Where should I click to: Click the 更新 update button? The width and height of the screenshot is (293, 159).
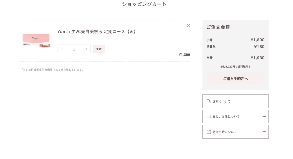[99, 49]
